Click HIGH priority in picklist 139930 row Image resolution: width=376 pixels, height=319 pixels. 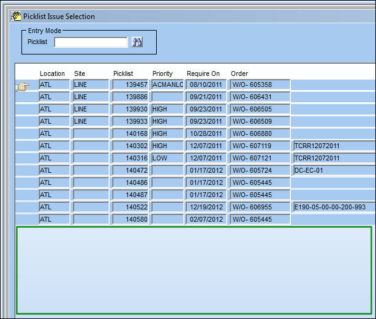pyautogui.click(x=167, y=109)
